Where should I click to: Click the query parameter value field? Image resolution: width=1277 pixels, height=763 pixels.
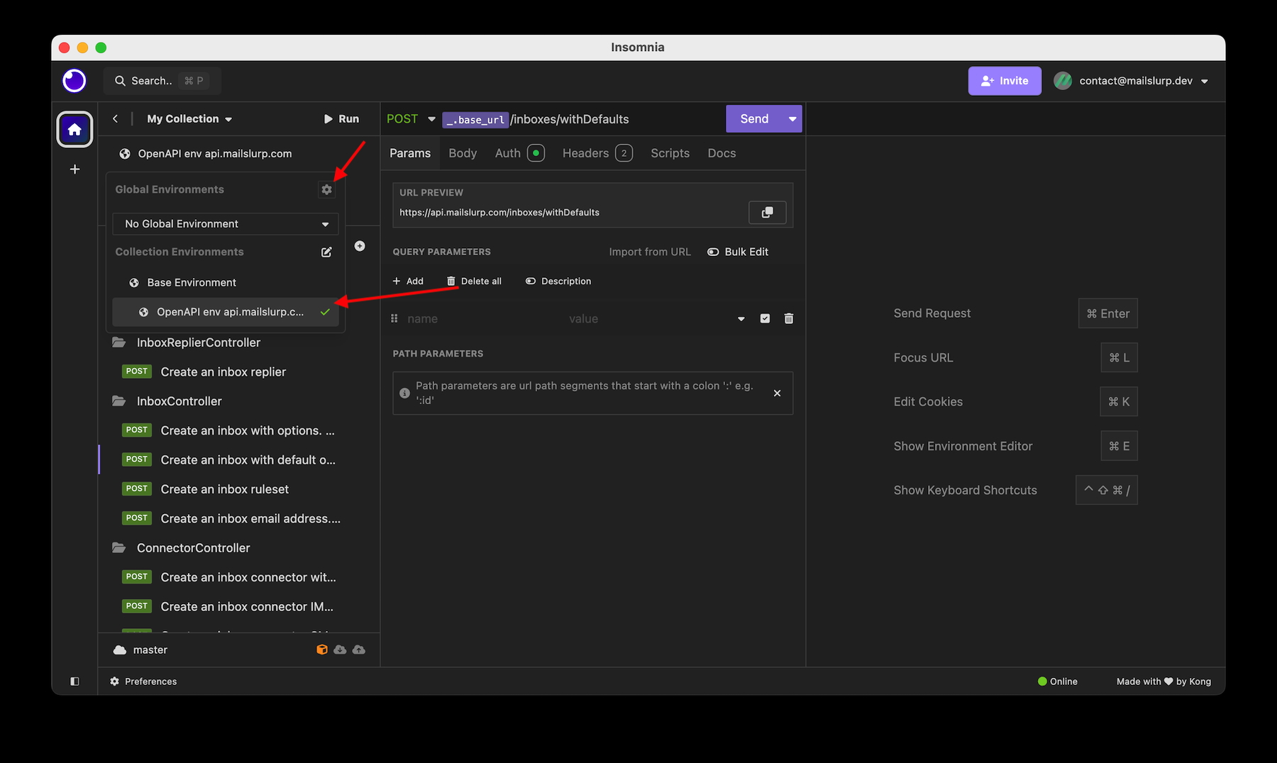click(646, 319)
